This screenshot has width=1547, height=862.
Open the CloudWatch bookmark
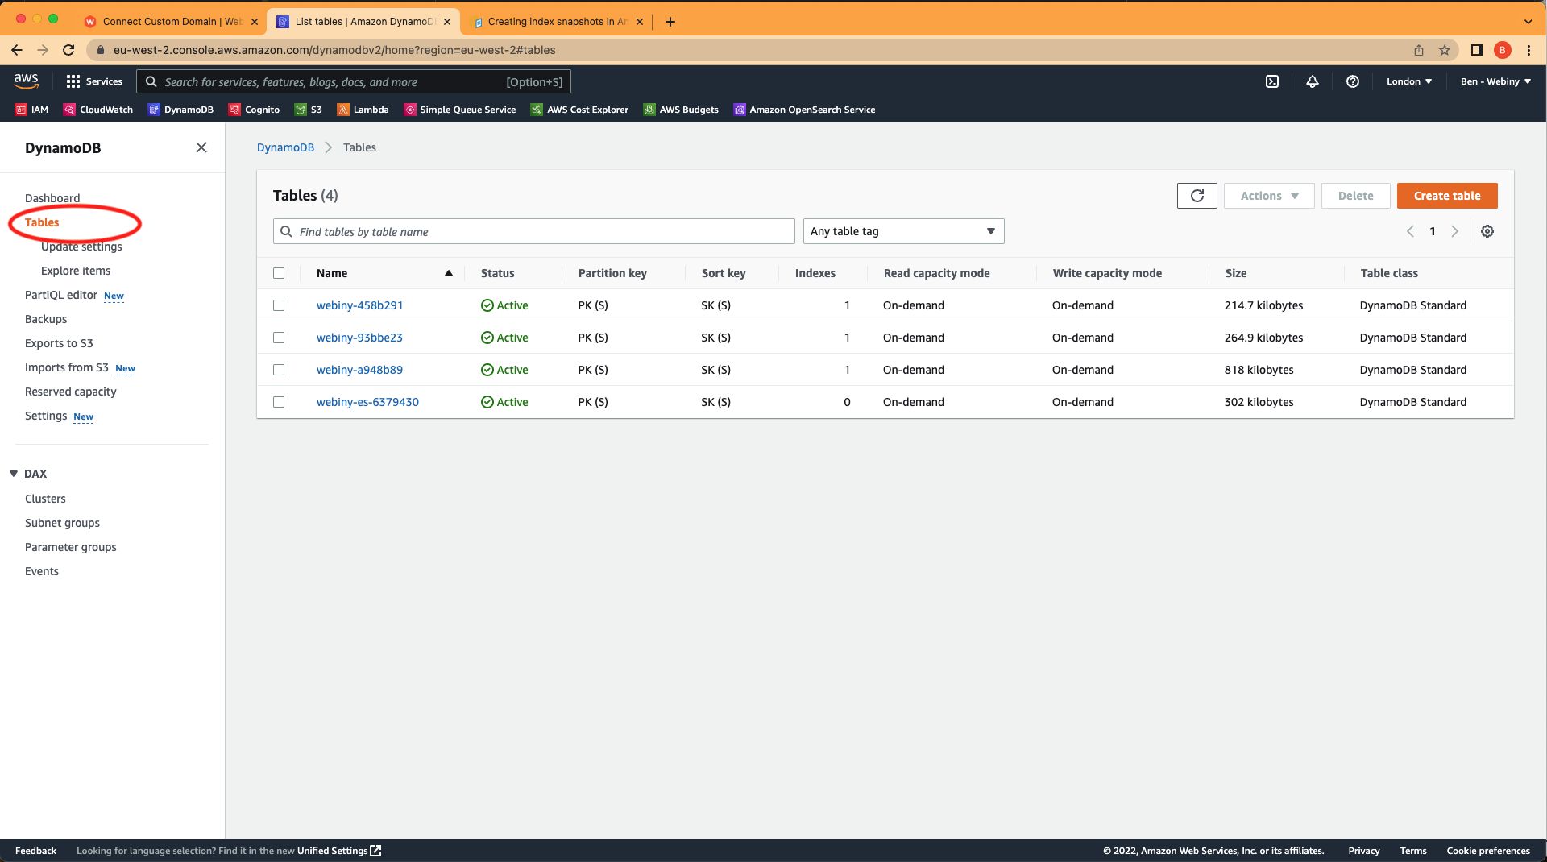pyautogui.click(x=97, y=110)
